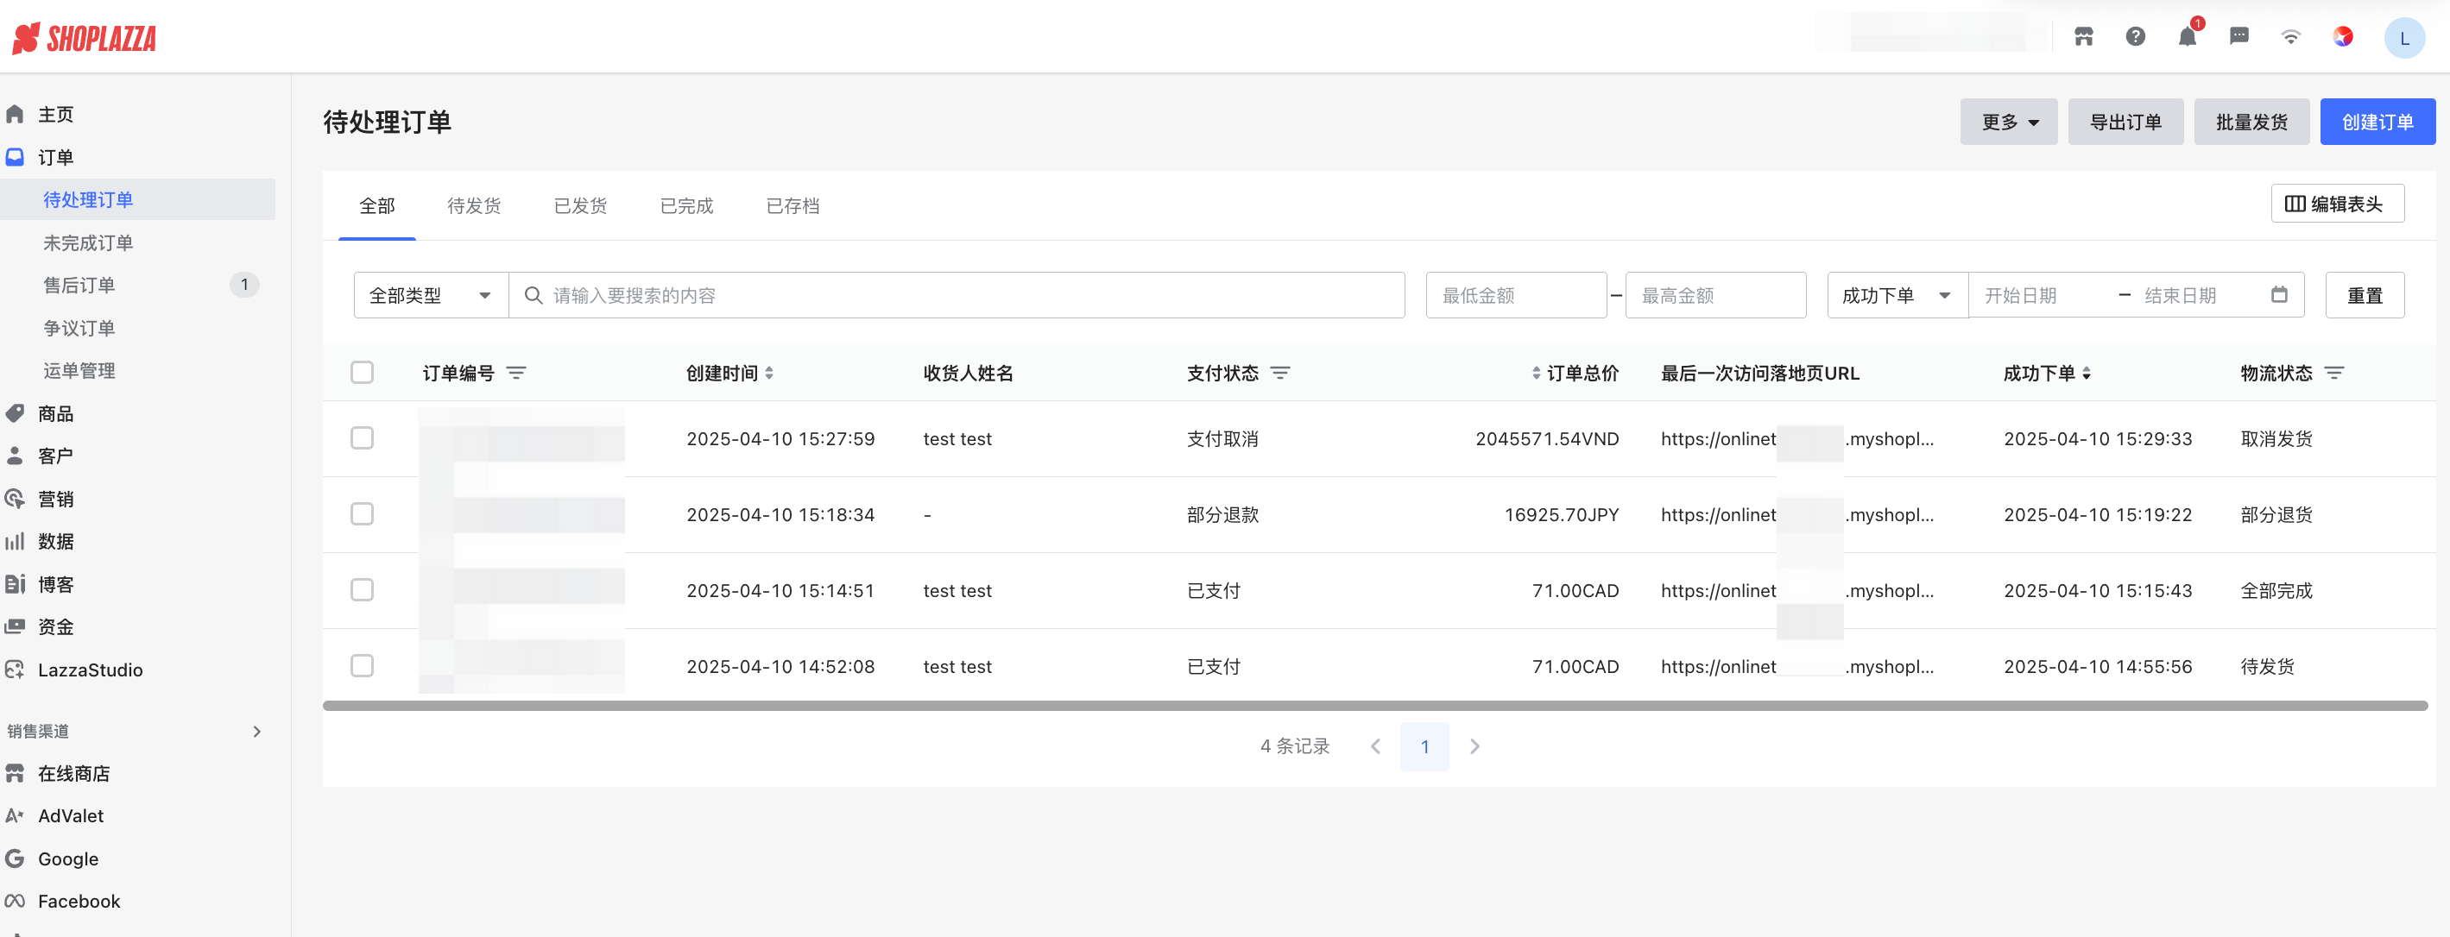Go to 主页 home icon in sidebar
The height and width of the screenshot is (937, 2450).
(16, 114)
